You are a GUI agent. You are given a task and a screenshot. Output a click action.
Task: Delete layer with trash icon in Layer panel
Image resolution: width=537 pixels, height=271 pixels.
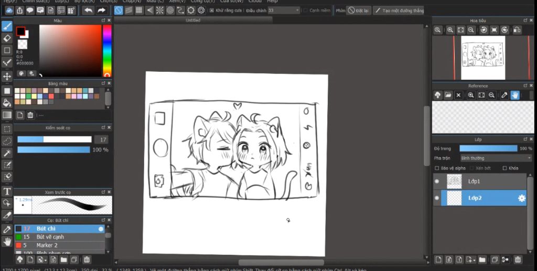[x=518, y=259]
